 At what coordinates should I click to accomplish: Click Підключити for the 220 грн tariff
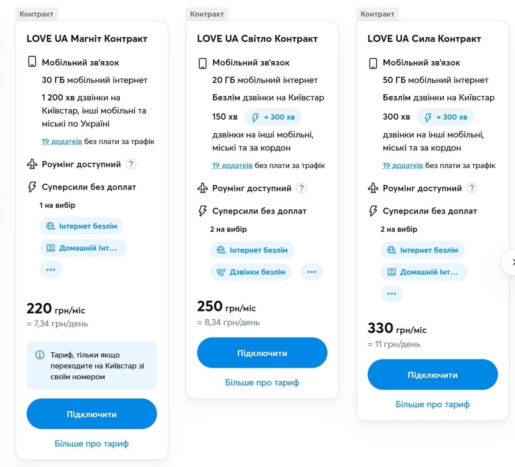(92, 414)
